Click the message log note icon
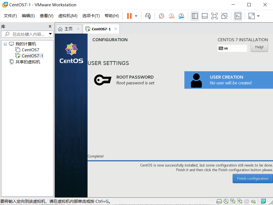This screenshot has height=205, width=273. [x=264, y=201]
